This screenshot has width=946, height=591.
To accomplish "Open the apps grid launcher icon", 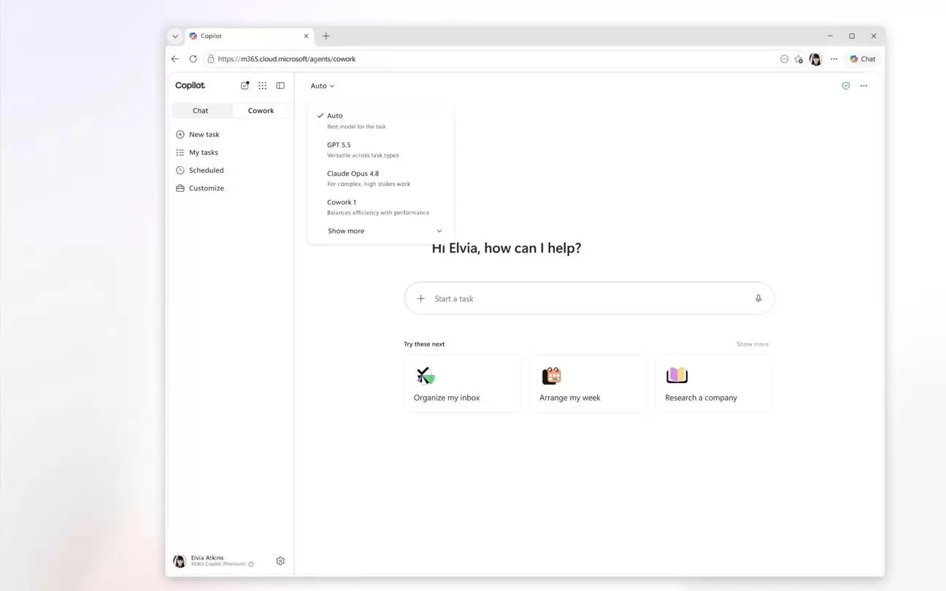I will click(x=263, y=85).
